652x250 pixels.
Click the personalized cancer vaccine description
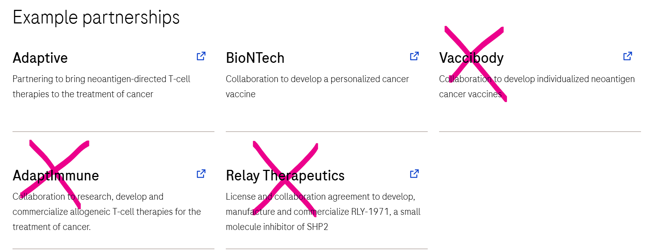317,86
